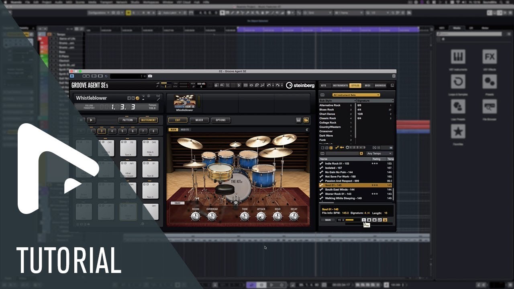Click the ROOM knob
The image size is (514, 289).
pyautogui.click(x=196, y=216)
